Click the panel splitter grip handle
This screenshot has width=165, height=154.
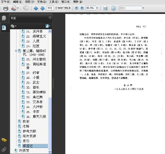tap(53, 83)
